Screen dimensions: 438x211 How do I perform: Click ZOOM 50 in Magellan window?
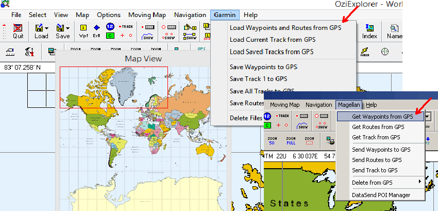(x=272, y=141)
